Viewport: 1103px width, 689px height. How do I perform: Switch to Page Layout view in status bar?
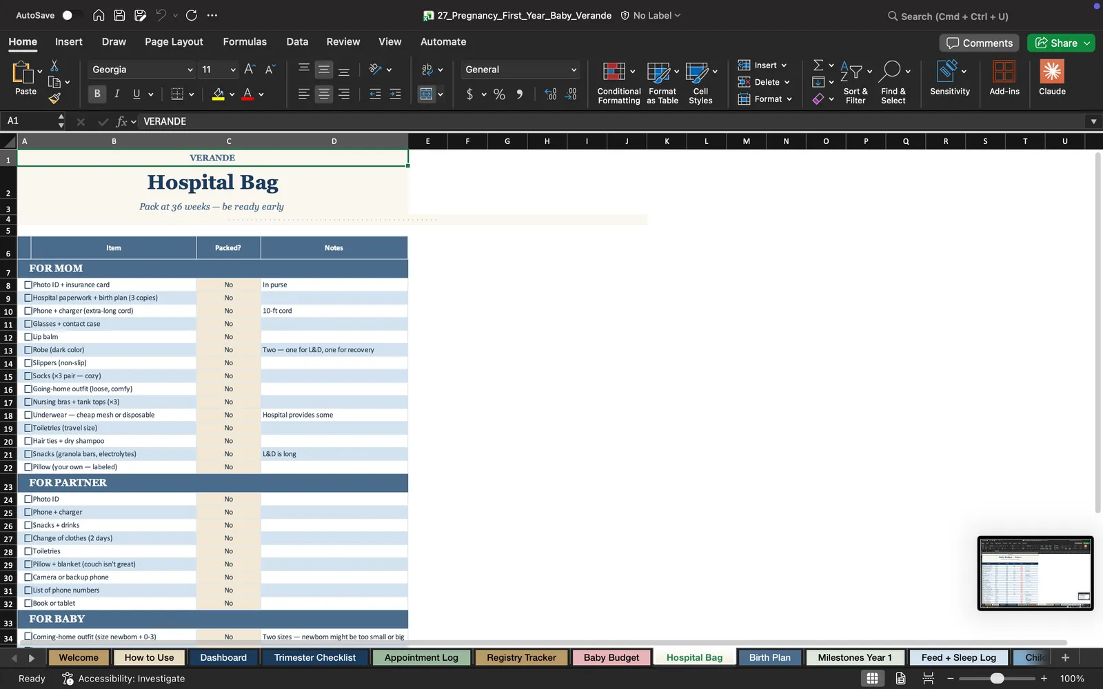pyautogui.click(x=900, y=679)
